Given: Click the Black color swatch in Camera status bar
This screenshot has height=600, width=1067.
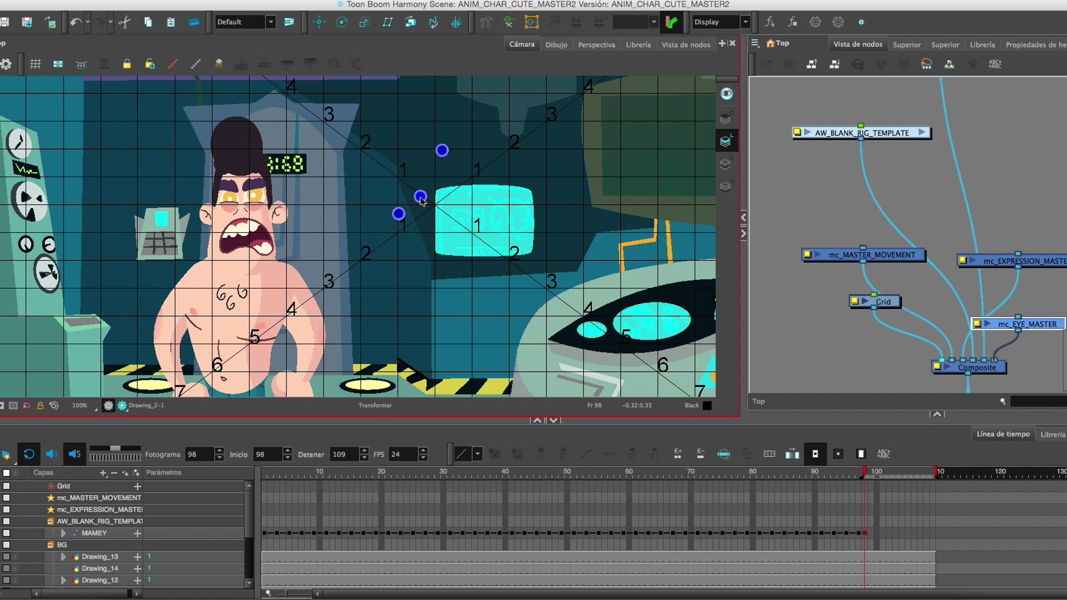Looking at the screenshot, I should coord(707,405).
